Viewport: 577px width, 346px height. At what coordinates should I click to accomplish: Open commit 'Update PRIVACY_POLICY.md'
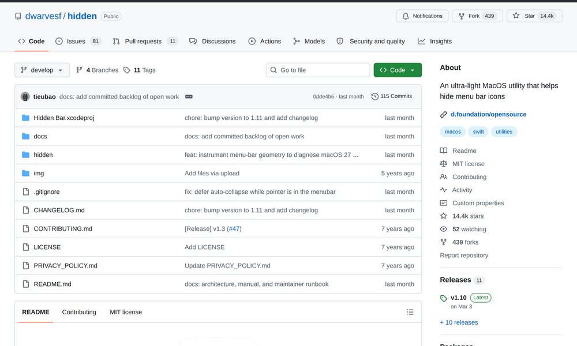[227, 265]
